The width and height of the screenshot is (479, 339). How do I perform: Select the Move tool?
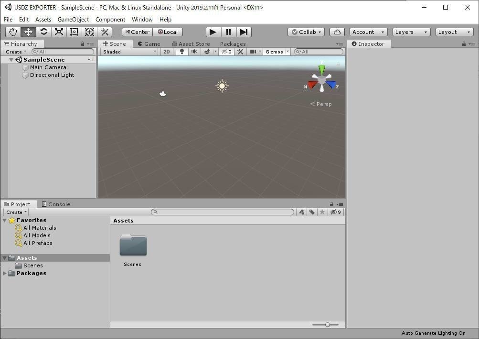tap(28, 32)
